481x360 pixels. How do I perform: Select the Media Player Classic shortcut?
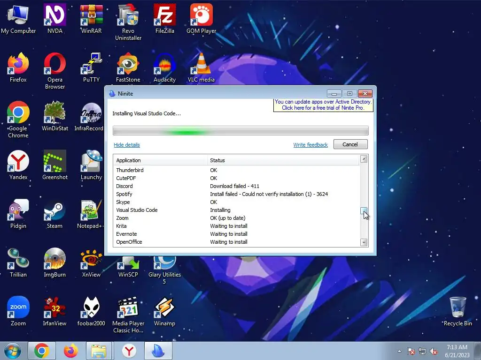[x=128, y=315]
